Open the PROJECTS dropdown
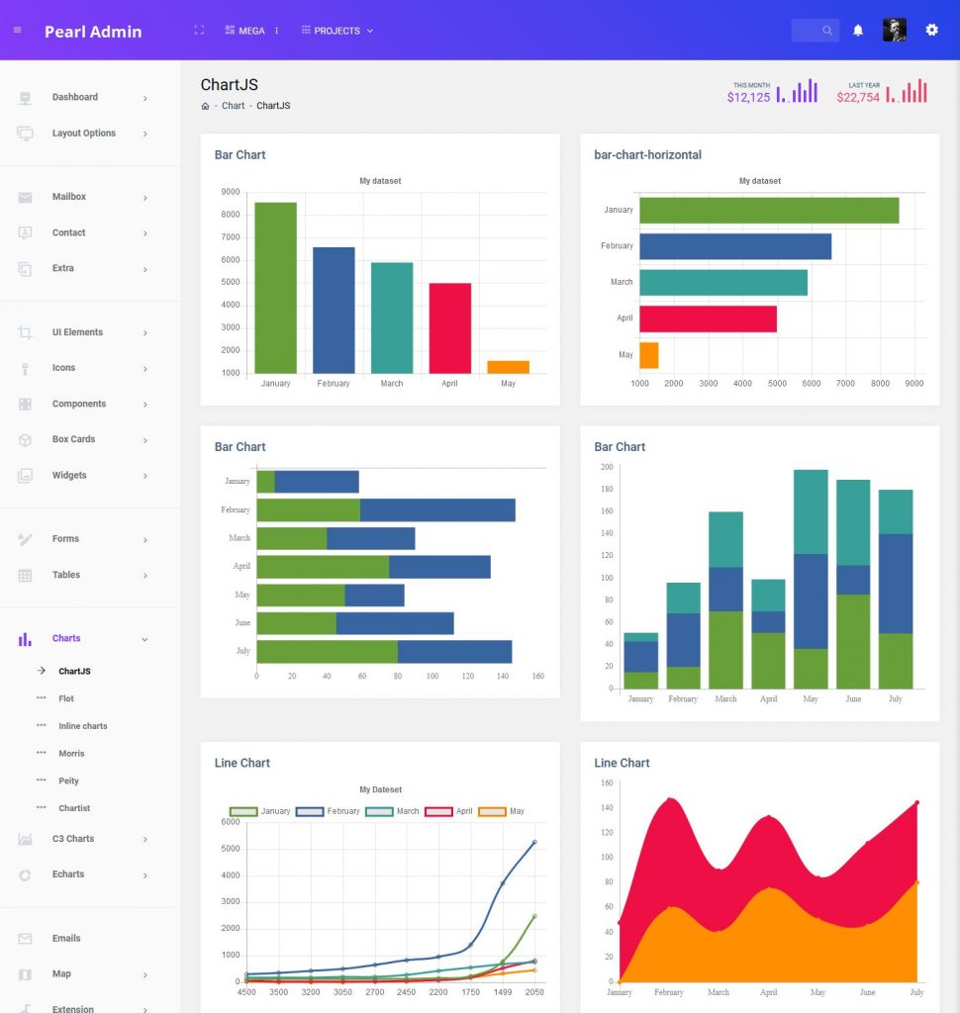The image size is (960, 1013). 337,30
